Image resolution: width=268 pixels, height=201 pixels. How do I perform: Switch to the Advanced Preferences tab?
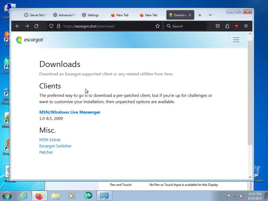64,15
